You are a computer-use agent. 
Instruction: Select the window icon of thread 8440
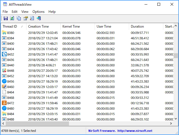pyautogui.click(x=4, y=65)
